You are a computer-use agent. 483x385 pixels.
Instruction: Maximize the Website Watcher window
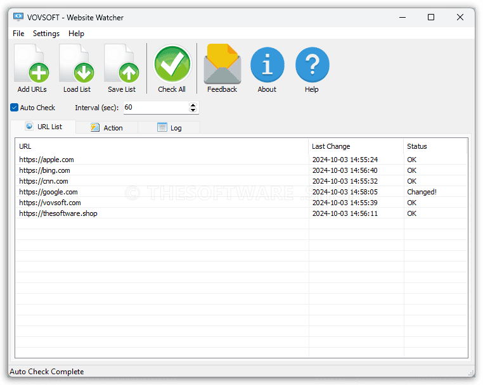click(431, 17)
